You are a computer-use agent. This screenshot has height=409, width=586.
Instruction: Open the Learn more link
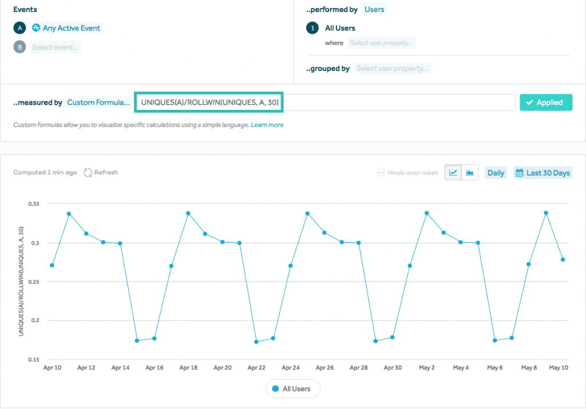tap(267, 125)
